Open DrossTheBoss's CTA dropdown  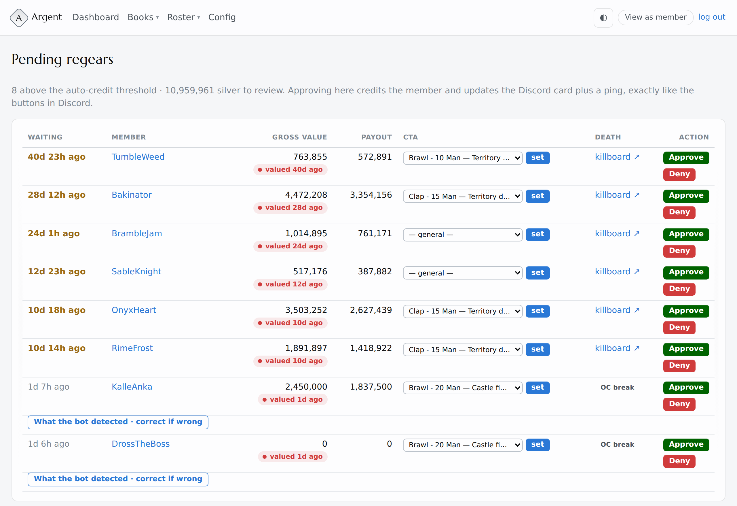pyautogui.click(x=463, y=445)
